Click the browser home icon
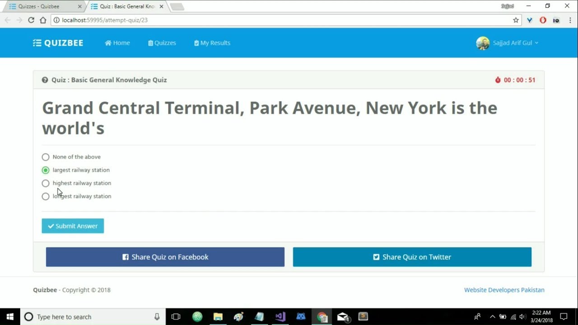Image resolution: width=578 pixels, height=325 pixels. point(43,20)
